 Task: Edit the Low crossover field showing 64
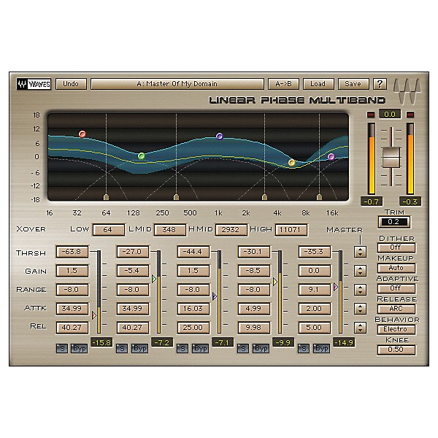(x=108, y=230)
